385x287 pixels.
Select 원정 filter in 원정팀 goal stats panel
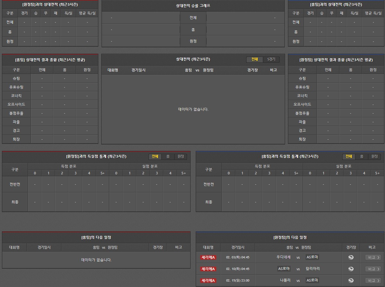[181, 156]
